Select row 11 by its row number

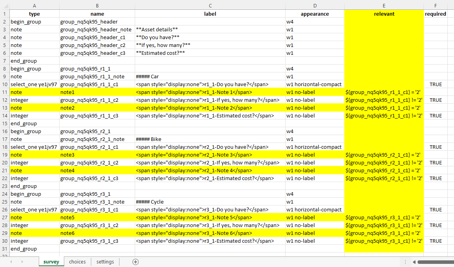click(4, 92)
